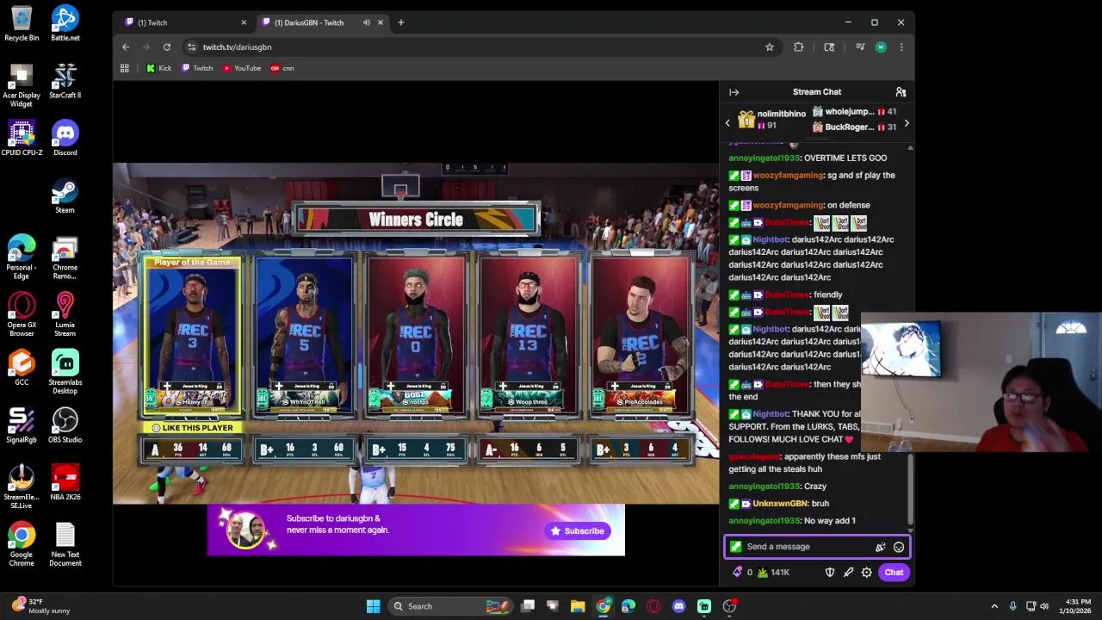The height and width of the screenshot is (620, 1102).
Task: Click nolimitbhino in the gift leaderboard
Action: click(781, 114)
